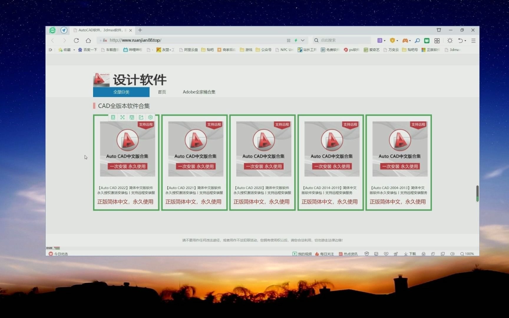509x318 pixels.
Task: Click the purple extension icon in the toolbar
Action: pyautogui.click(x=380, y=40)
